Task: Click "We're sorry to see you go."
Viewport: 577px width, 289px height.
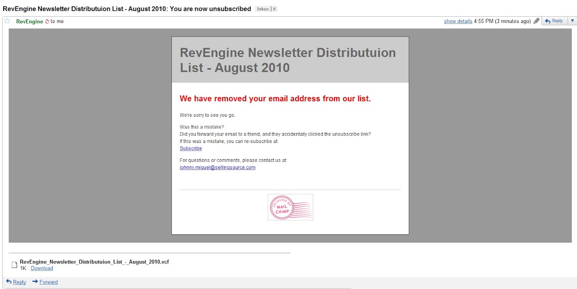Action: (x=207, y=115)
